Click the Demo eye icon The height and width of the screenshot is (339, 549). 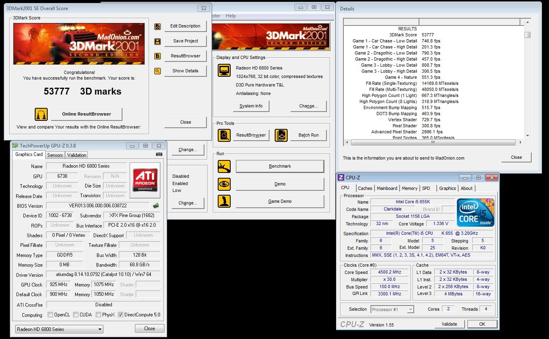click(x=224, y=184)
